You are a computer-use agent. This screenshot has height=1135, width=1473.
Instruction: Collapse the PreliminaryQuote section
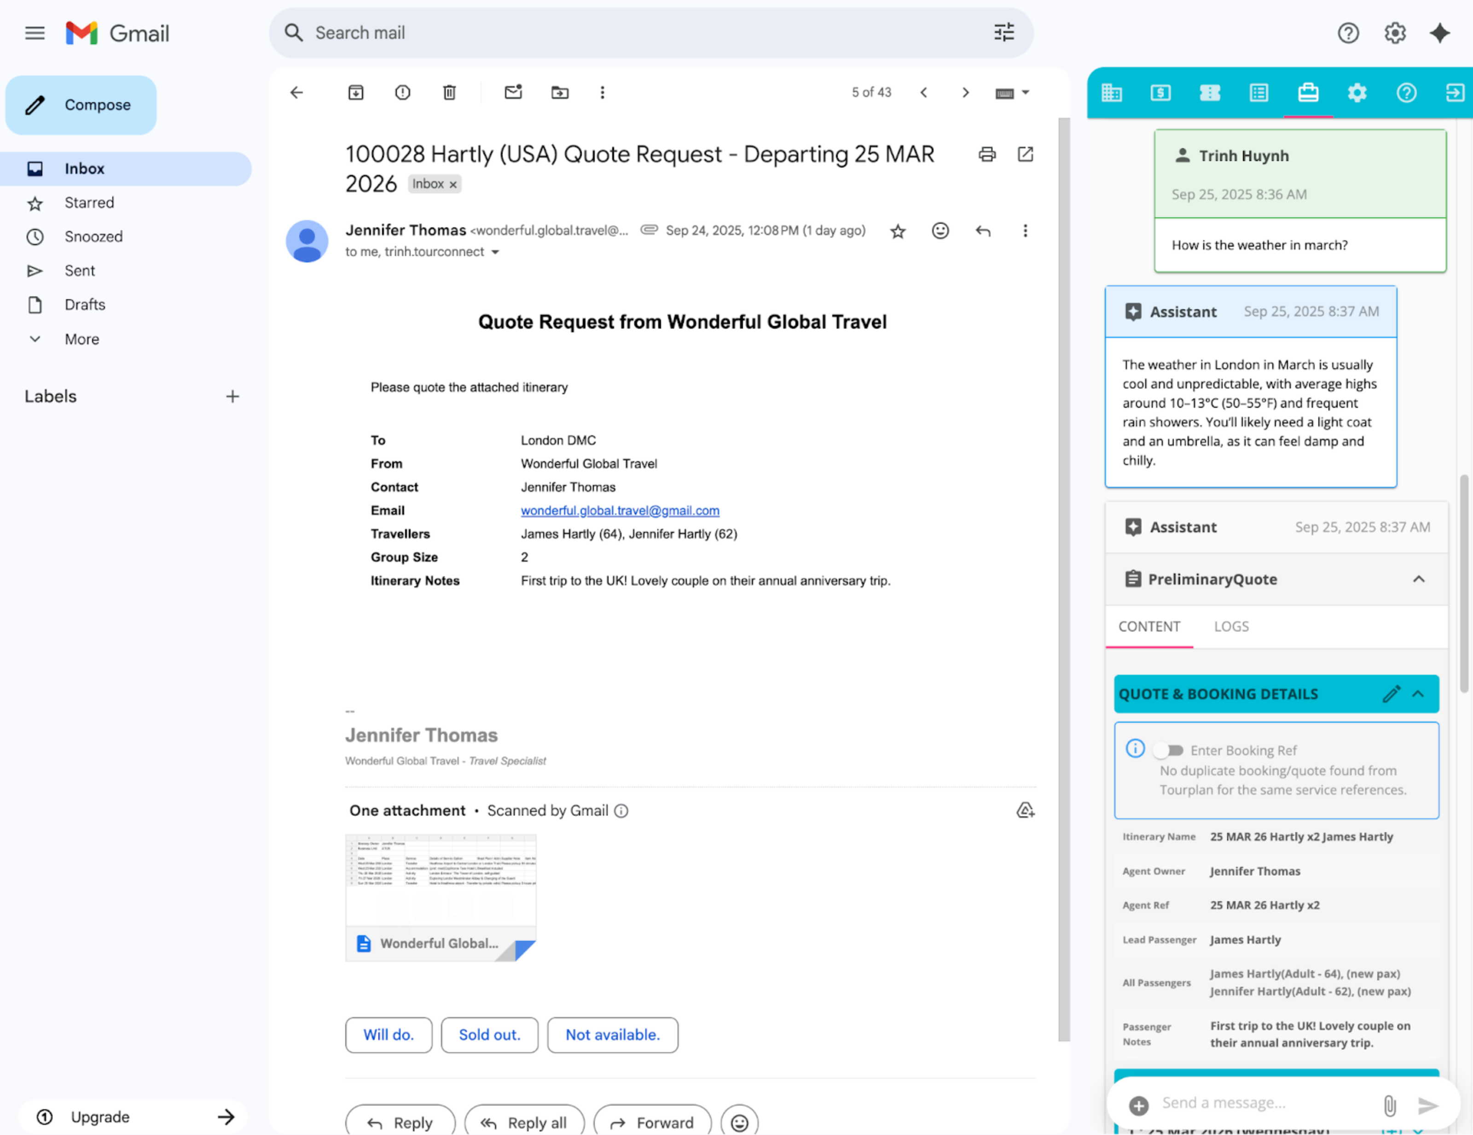(x=1418, y=579)
